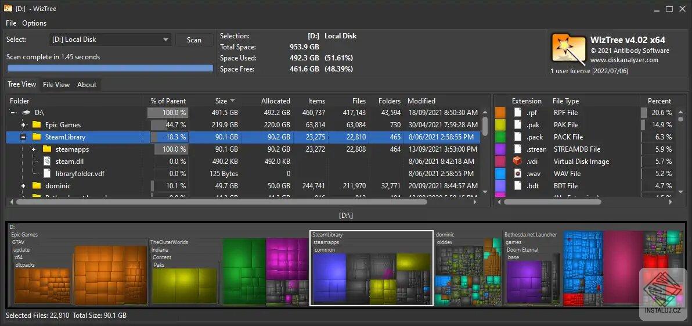Viewport: 692px width, 326px height.
Task: Click the dominic folder icon
Action: [37, 186]
